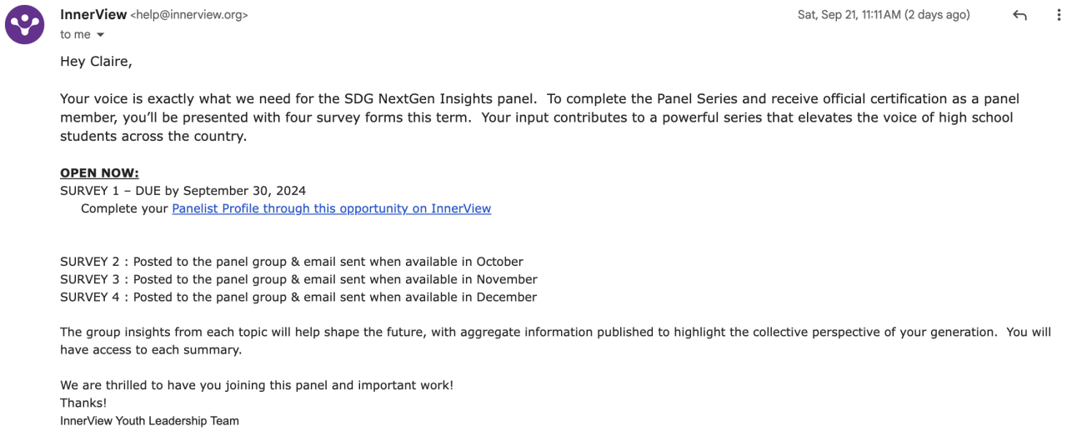The height and width of the screenshot is (446, 1067).
Task: Click the purple InnerView sender avatar
Action: pos(24,24)
